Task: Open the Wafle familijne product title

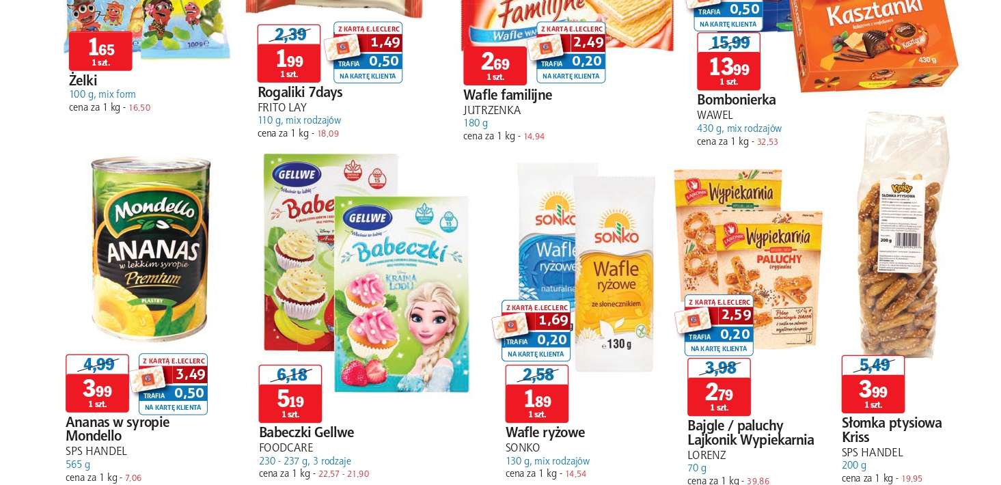Action: point(508,96)
